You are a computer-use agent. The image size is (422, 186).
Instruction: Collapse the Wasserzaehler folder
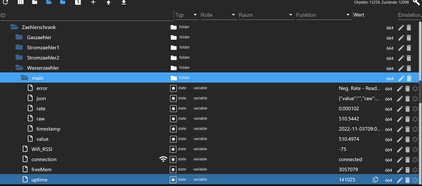[x=19, y=67]
